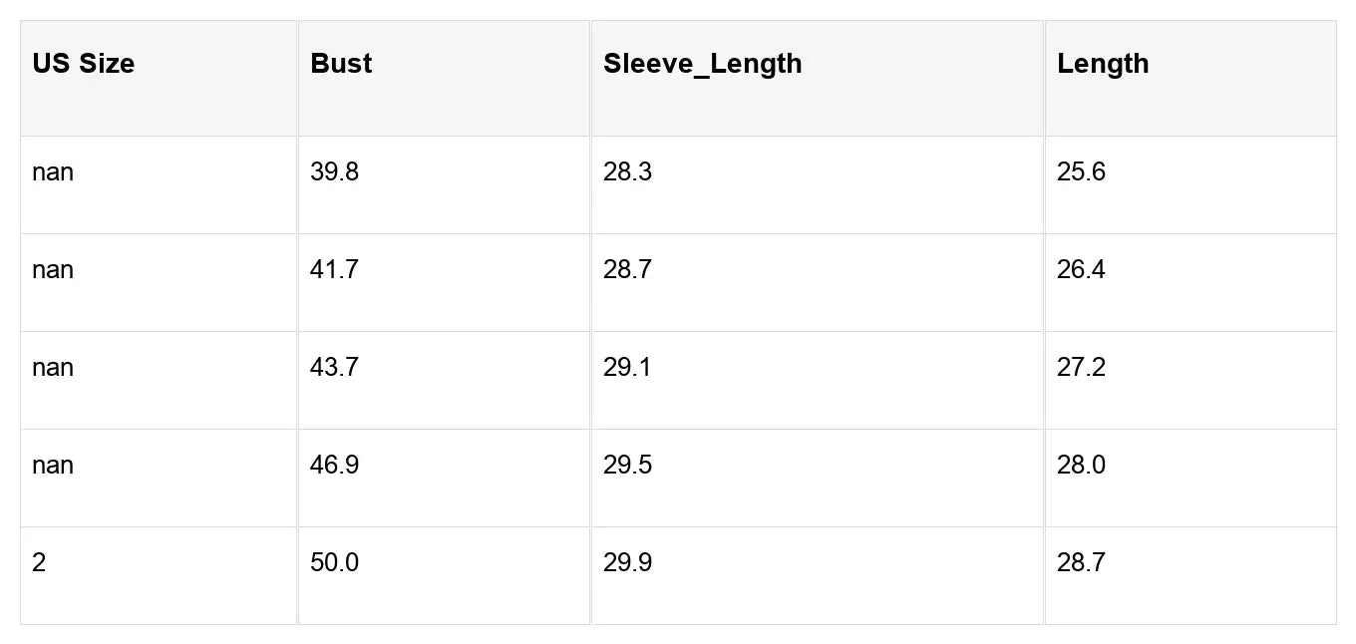Select the Bust value 41.7
Screen dimensions: 1356x644
tap(334, 270)
